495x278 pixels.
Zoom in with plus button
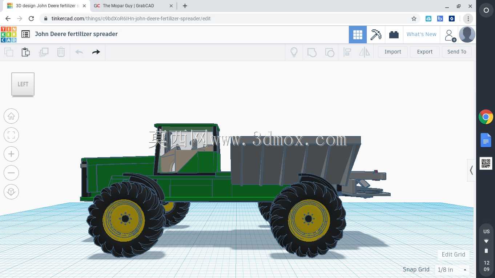[x=11, y=154]
